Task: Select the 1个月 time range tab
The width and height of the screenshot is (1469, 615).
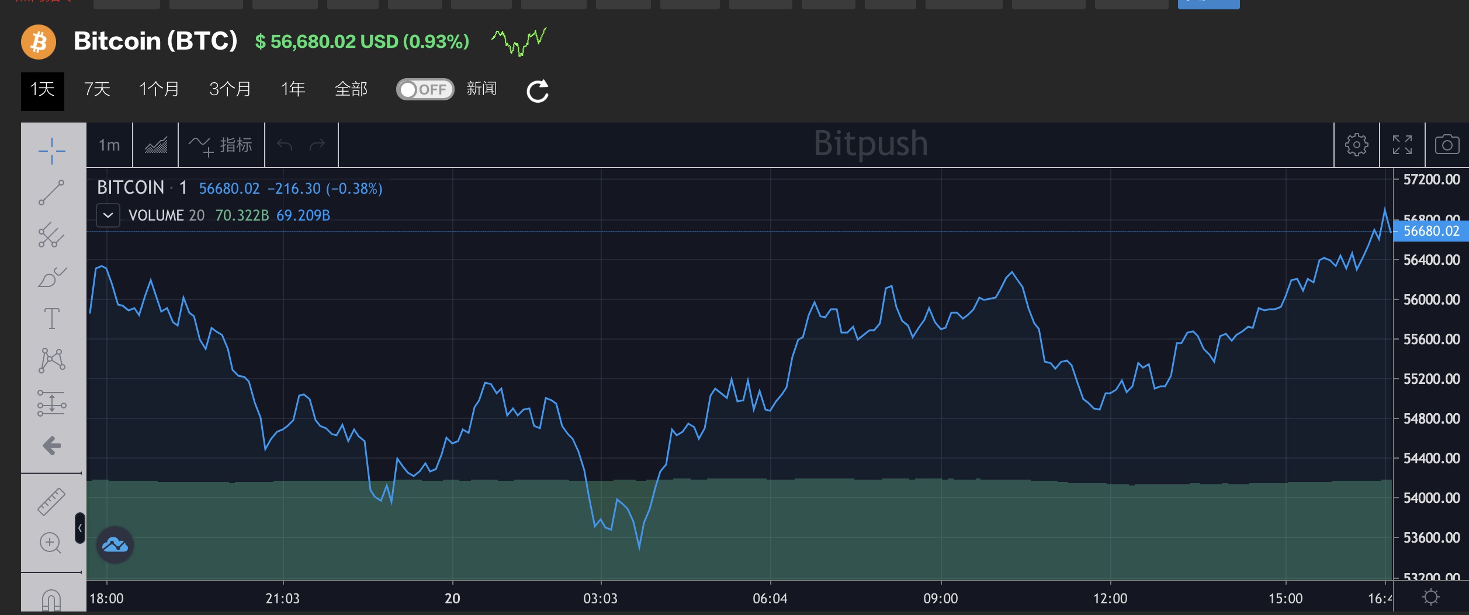Action: (159, 89)
